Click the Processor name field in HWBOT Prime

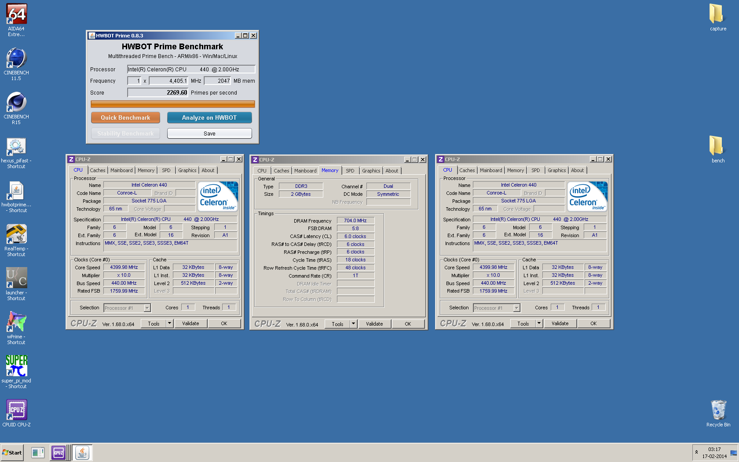[x=191, y=69]
